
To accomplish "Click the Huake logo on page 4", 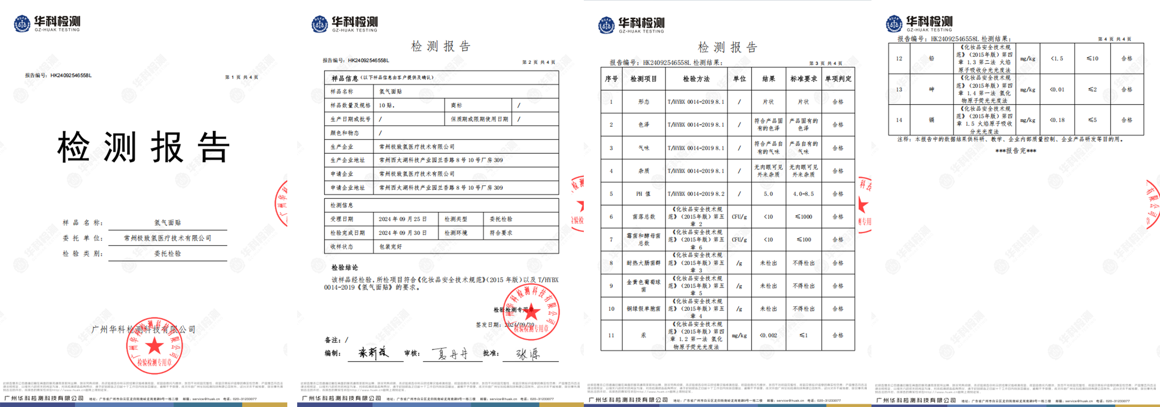I will point(919,24).
